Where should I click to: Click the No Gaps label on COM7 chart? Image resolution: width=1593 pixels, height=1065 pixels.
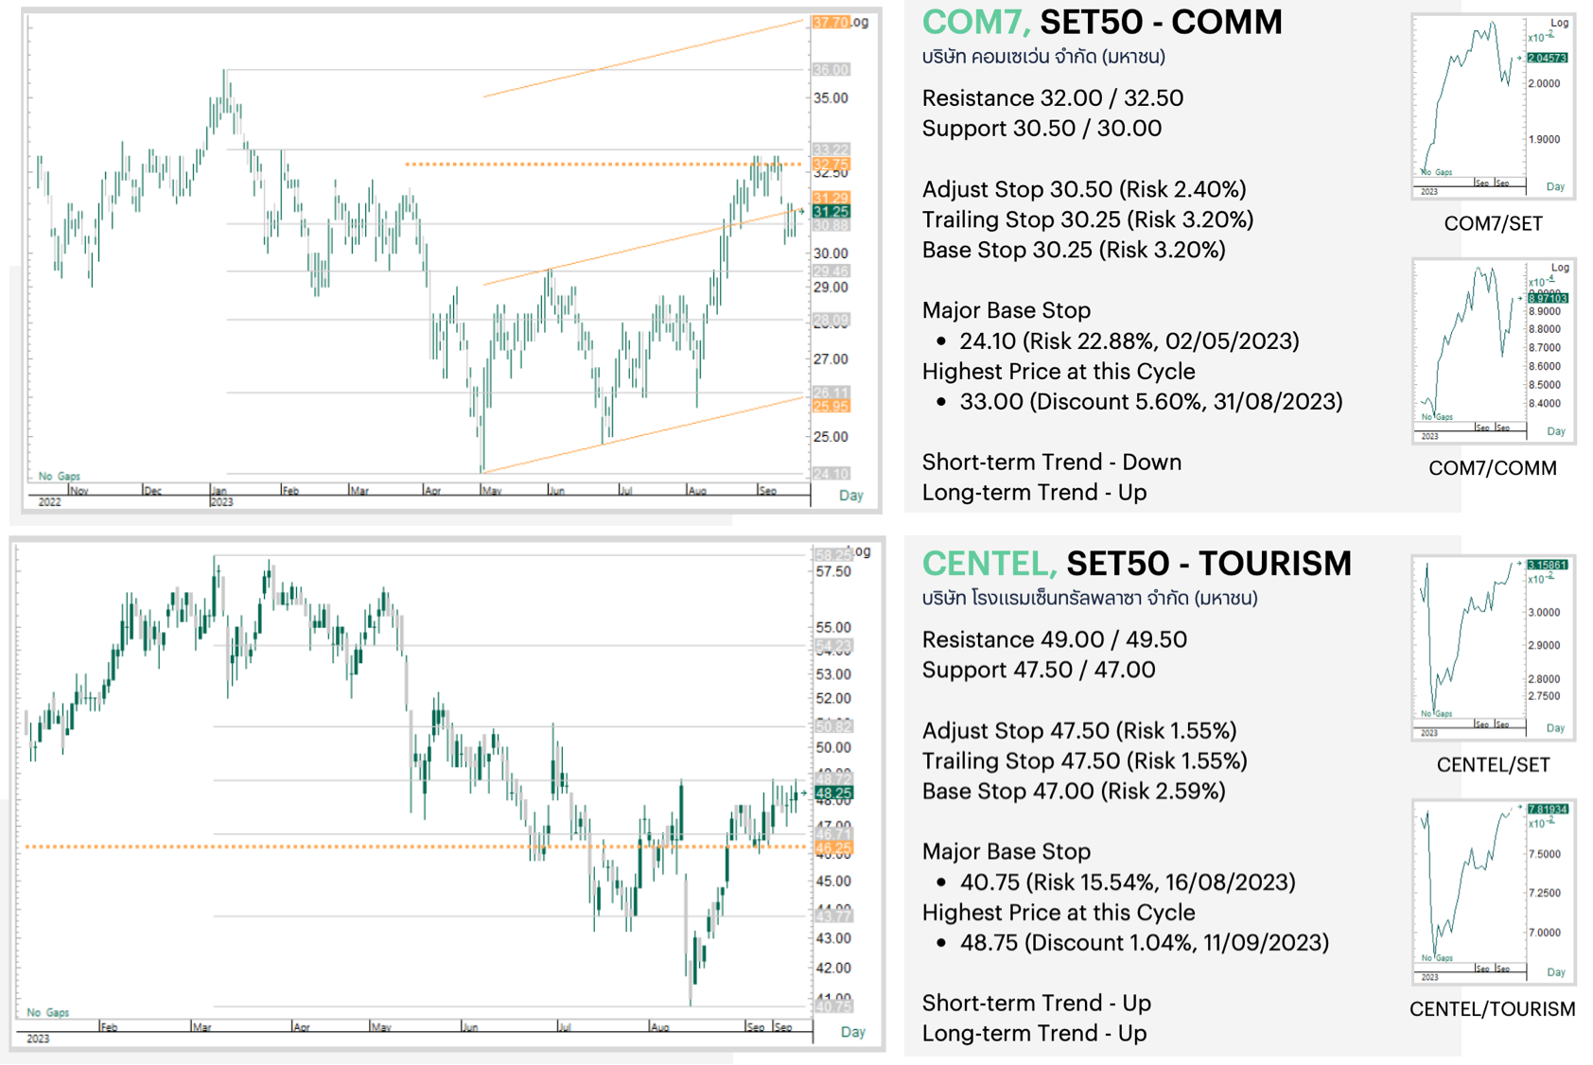point(60,476)
